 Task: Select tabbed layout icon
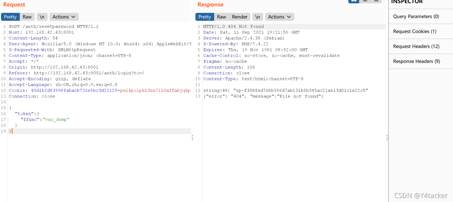376,1
